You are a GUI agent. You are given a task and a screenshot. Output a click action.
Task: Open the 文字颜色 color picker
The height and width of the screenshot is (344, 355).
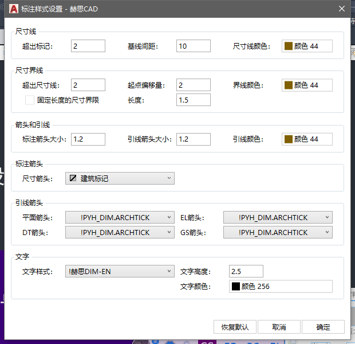[x=281, y=287]
